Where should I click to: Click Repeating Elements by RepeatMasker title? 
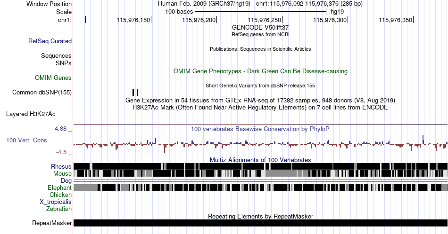(260, 216)
